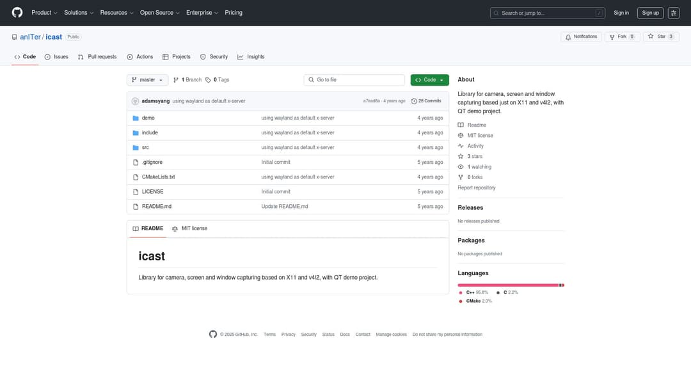The height and width of the screenshot is (389, 691).
Task: Click the languages bar in sidebar
Action: (x=511, y=285)
